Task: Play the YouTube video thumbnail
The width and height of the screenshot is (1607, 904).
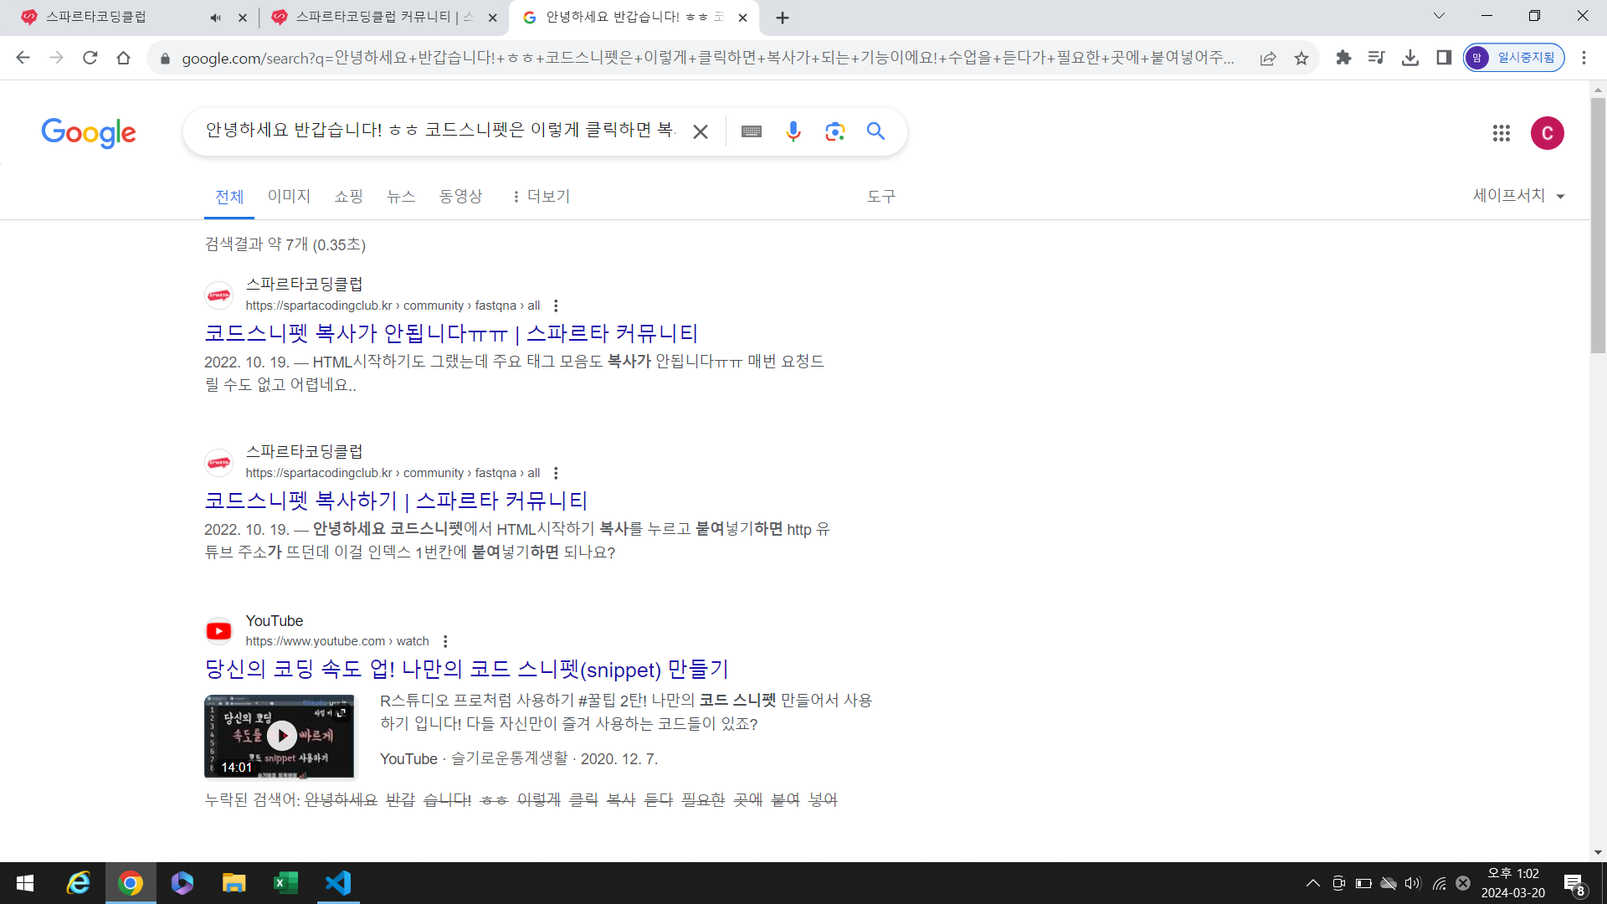Action: [x=280, y=736]
